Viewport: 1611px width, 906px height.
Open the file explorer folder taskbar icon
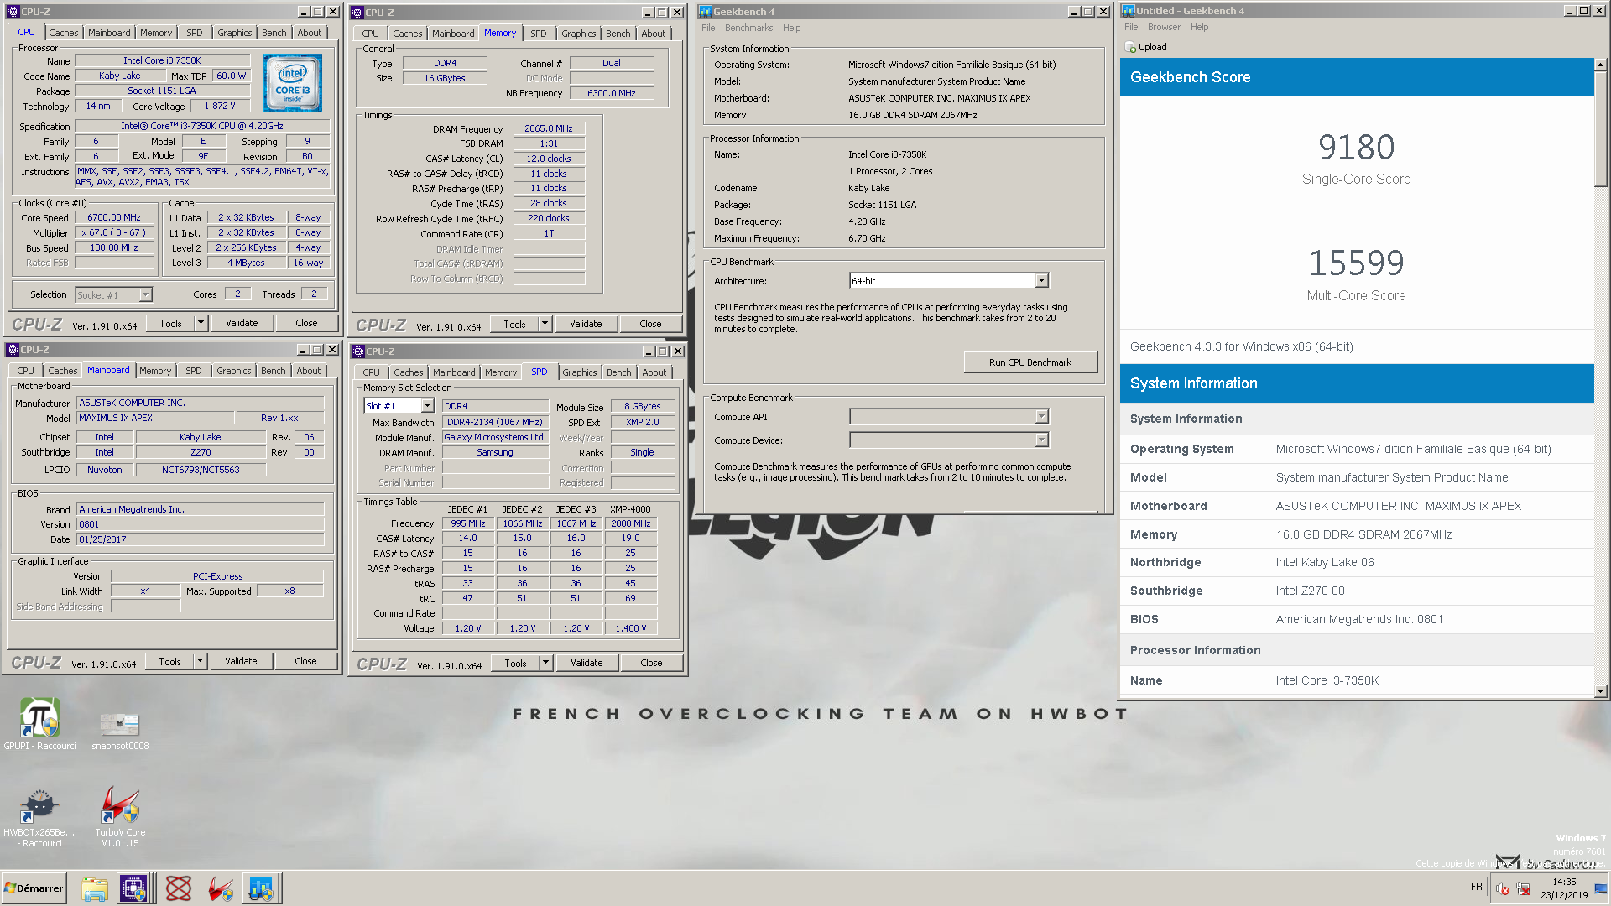(x=94, y=888)
